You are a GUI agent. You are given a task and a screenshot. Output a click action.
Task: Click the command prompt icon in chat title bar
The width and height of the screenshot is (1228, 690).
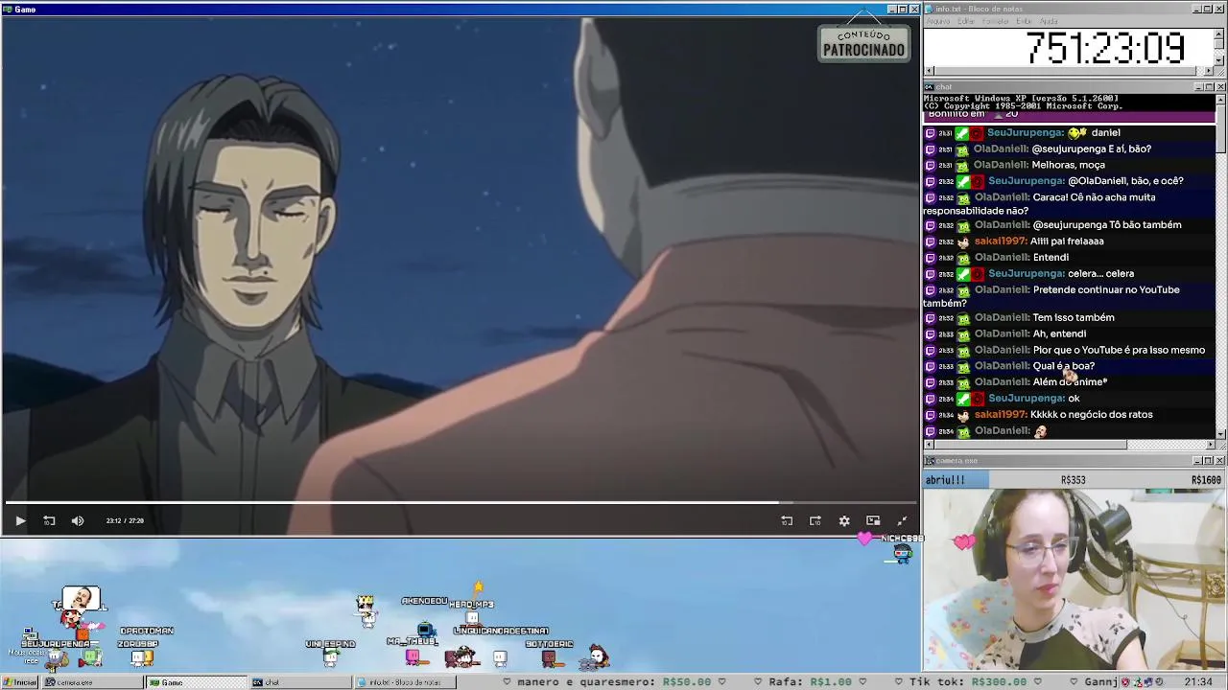click(930, 87)
